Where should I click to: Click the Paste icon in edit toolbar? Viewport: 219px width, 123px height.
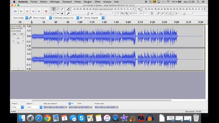click(x=127, y=14)
